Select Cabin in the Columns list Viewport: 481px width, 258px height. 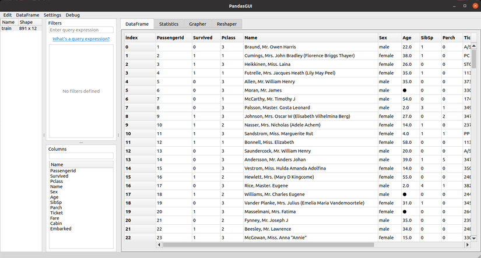point(56,224)
